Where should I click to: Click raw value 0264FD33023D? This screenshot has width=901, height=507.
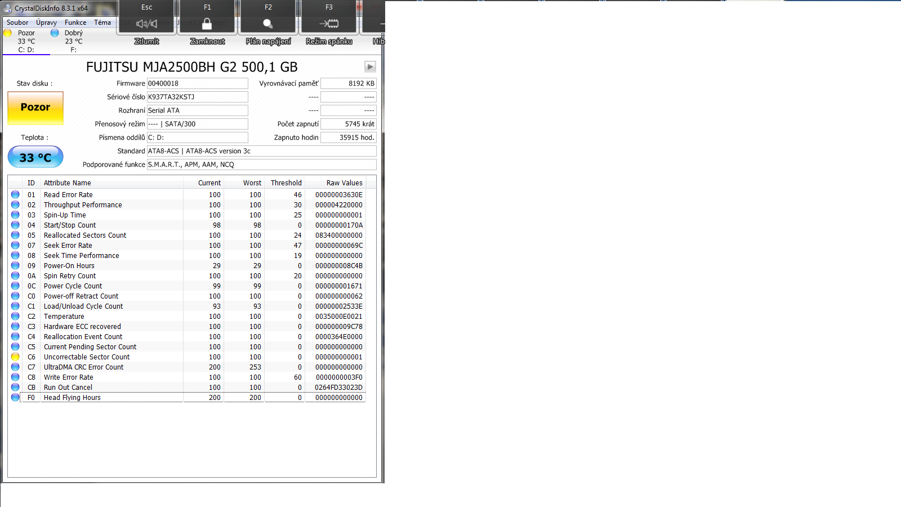339,387
